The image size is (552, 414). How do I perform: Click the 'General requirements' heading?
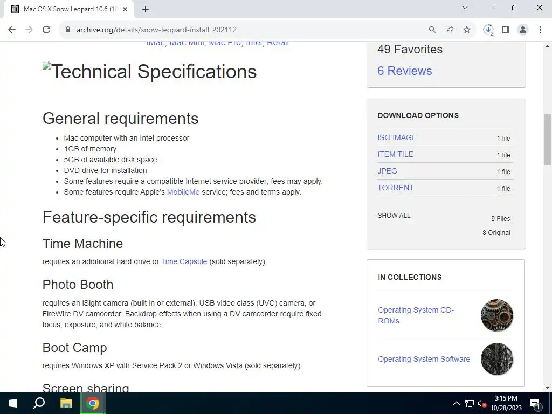pyautogui.click(x=120, y=118)
